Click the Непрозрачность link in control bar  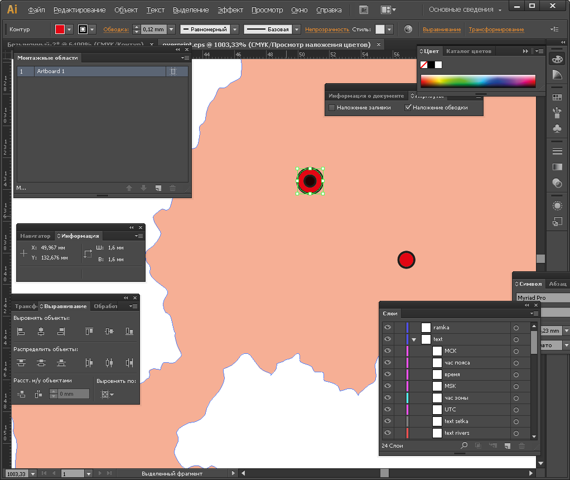327,29
